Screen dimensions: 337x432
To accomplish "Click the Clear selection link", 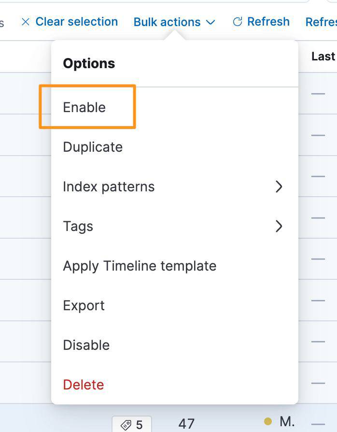I will pyautogui.click(x=76, y=22).
